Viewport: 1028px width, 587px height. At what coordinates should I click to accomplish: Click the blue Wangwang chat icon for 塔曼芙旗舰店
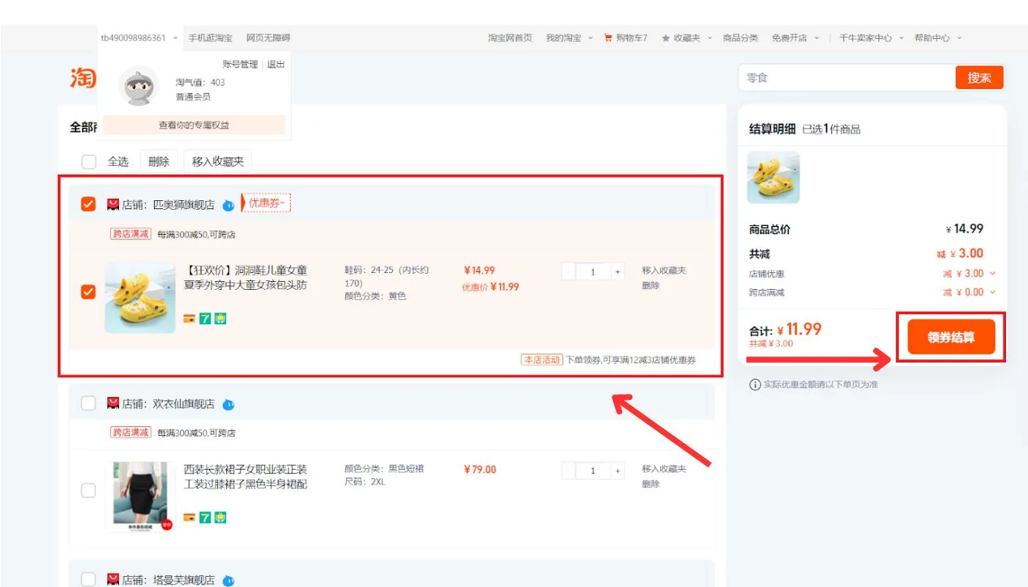tap(228, 580)
